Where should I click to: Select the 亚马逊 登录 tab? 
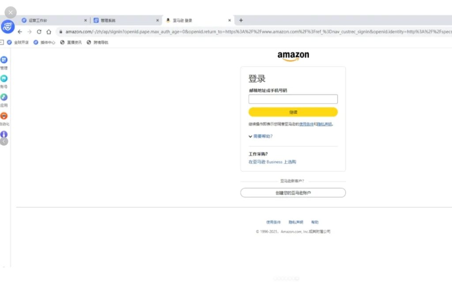(199, 20)
